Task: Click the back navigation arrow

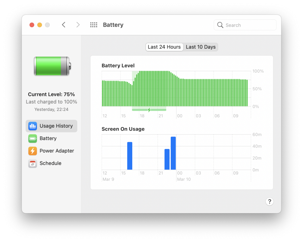Action: 64,25
